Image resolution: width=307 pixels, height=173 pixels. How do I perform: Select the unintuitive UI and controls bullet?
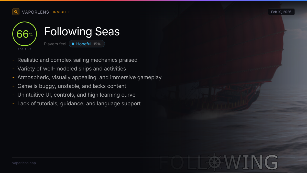click(76, 95)
